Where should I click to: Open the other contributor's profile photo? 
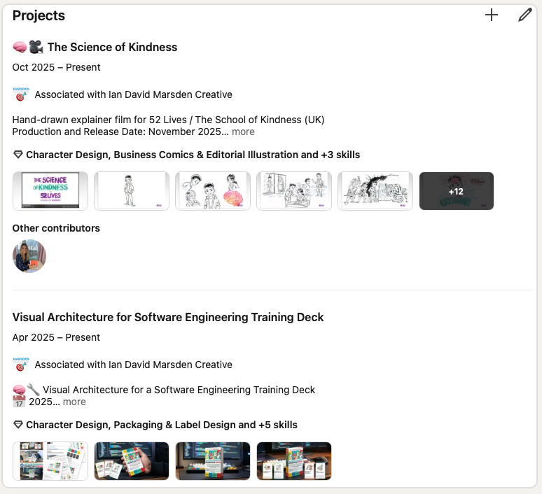click(29, 256)
